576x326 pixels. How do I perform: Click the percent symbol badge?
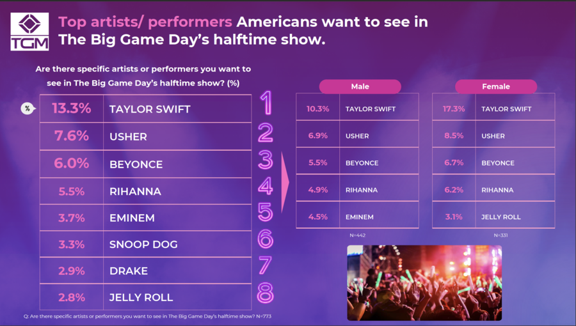27,109
